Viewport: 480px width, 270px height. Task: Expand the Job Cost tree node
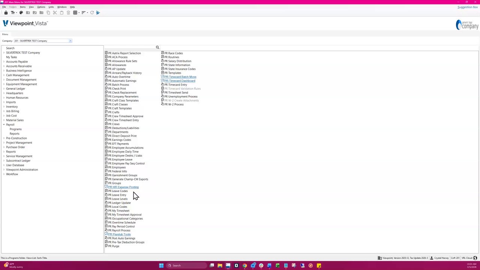(4, 115)
